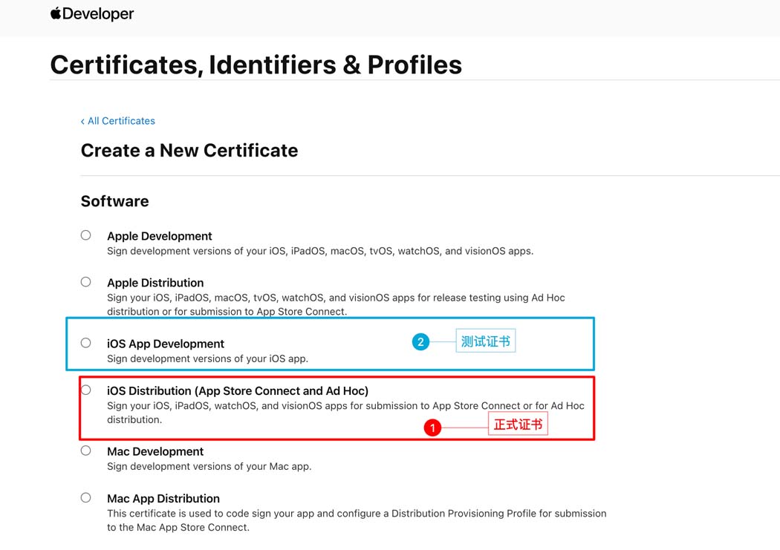Click the red 正式证书 annotation label
Image resolution: width=780 pixels, height=550 pixels.
click(518, 425)
